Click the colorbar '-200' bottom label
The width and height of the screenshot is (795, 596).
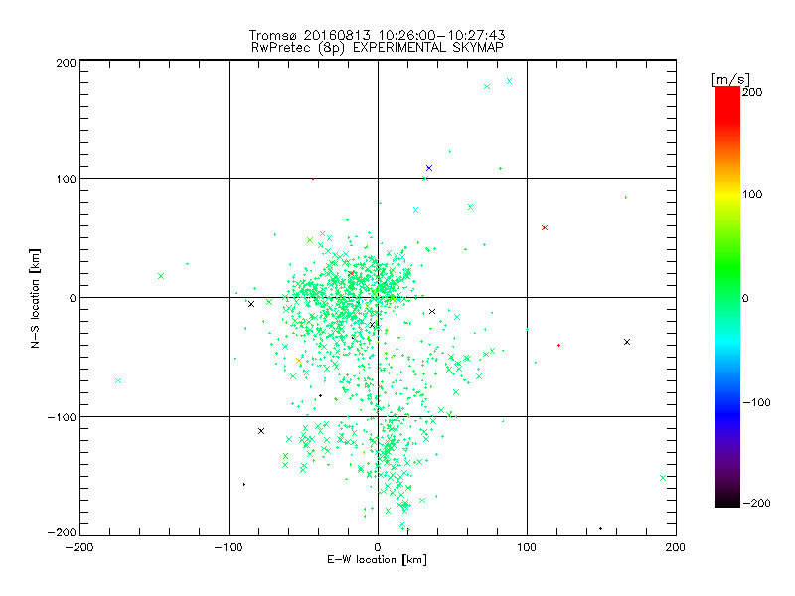click(756, 503)
